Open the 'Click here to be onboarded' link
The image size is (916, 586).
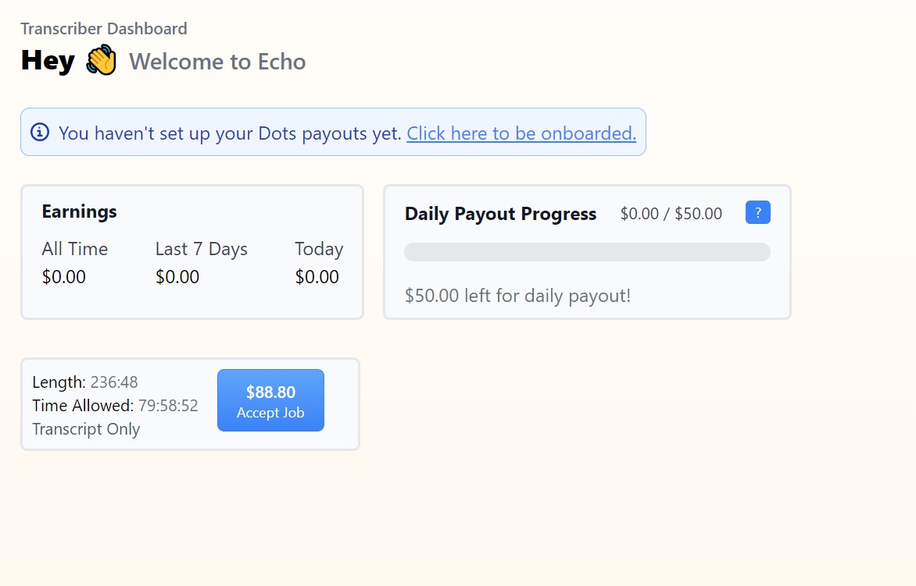[521, 133]
